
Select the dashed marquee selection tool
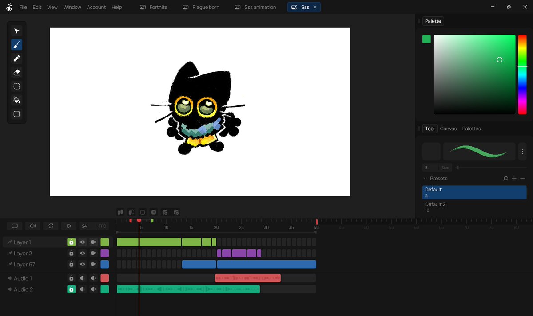17,86
